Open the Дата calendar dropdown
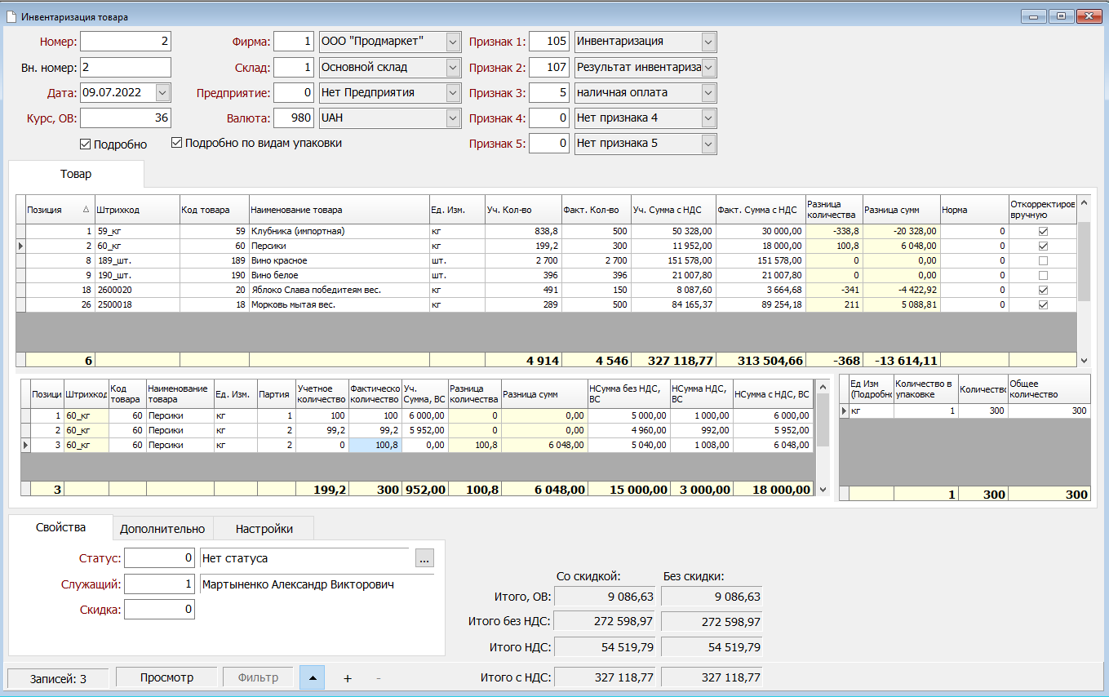 pos(162,92)
